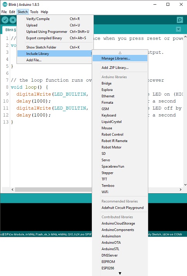187x276 pixels.
Task: Click the Upload arrow toolbar icon
Action: [13, 20]
